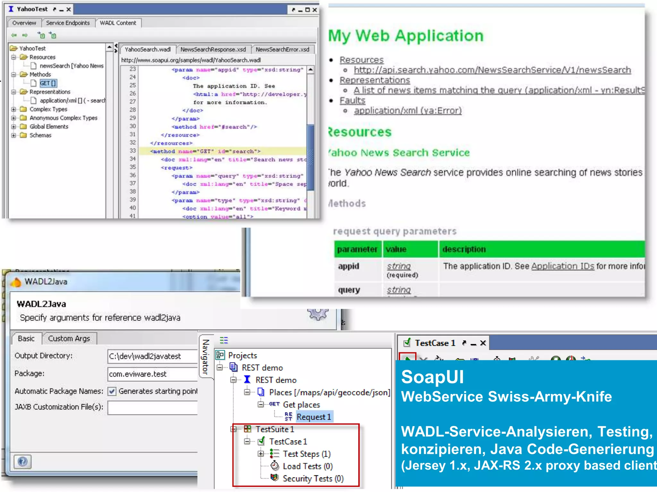Click the green forward arrow icon
657x492 pixels.
(25, 35)
